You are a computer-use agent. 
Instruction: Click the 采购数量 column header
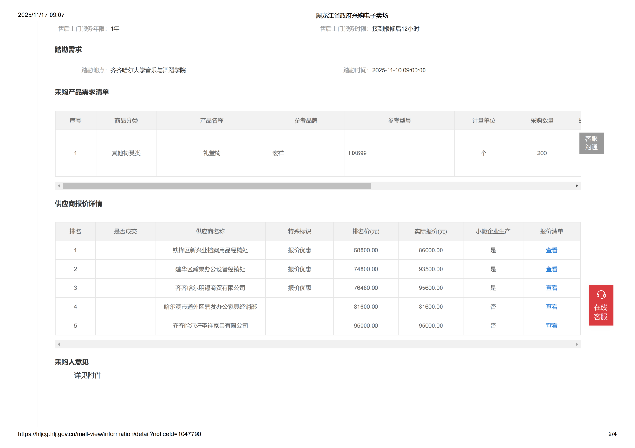click(541, 120)
